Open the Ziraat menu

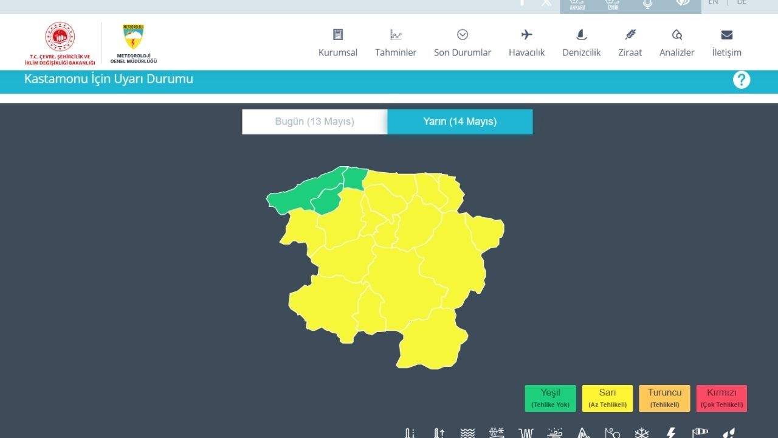(630, 43)
